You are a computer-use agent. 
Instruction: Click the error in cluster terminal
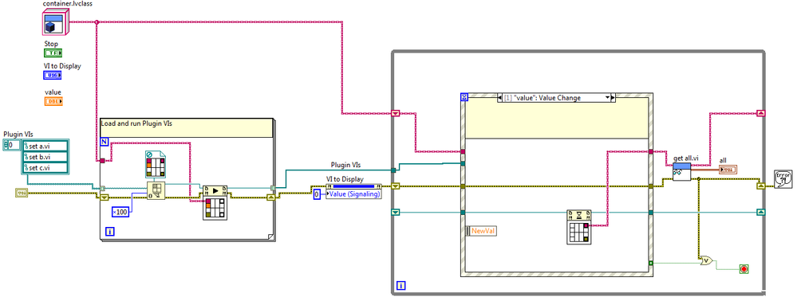22,193
